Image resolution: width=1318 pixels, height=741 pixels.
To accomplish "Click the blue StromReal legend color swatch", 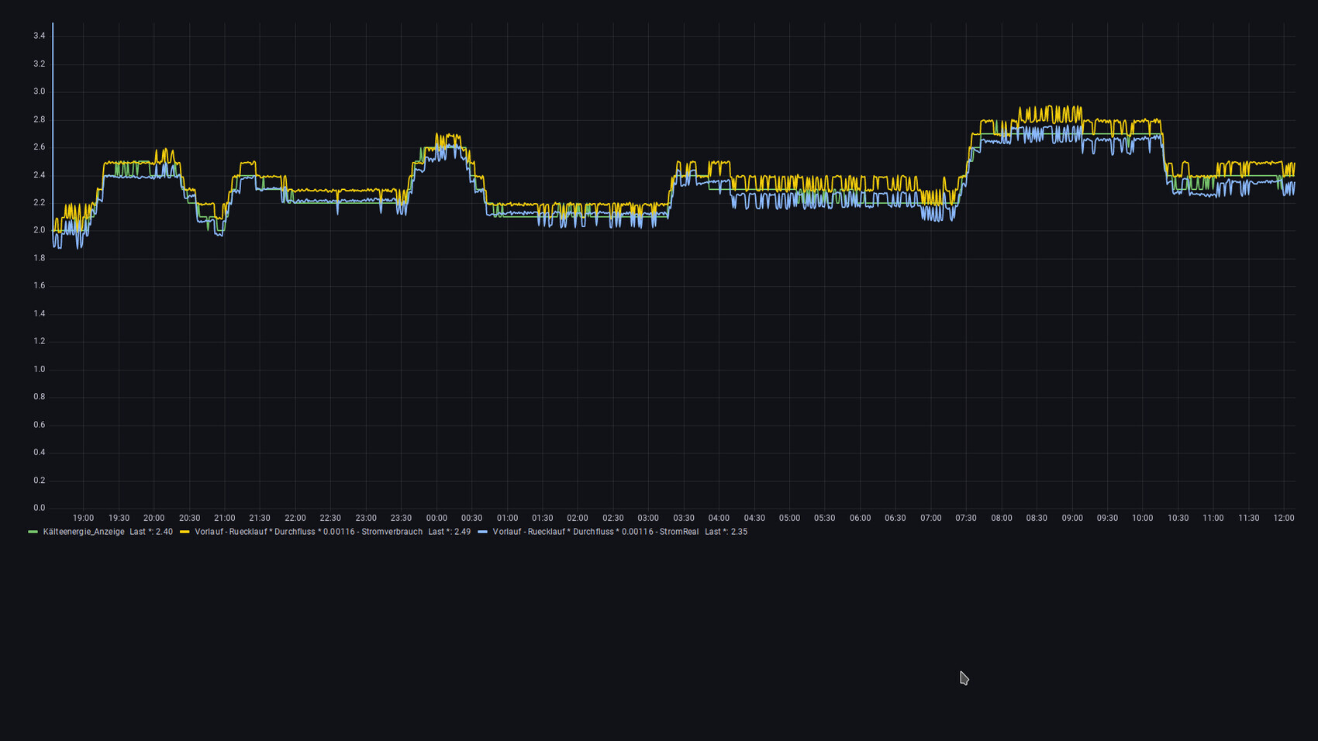I will click(x=482, y=532).
